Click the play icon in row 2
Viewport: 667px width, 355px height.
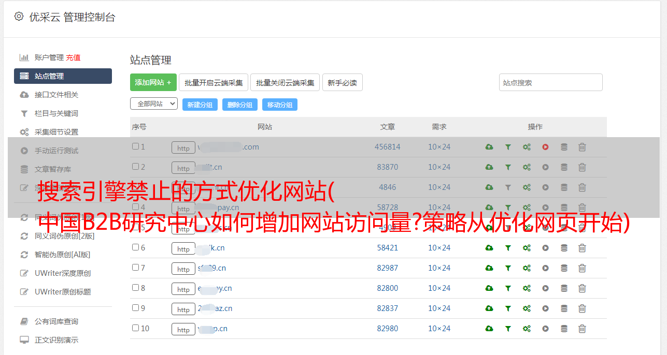(x=545, y=167)
